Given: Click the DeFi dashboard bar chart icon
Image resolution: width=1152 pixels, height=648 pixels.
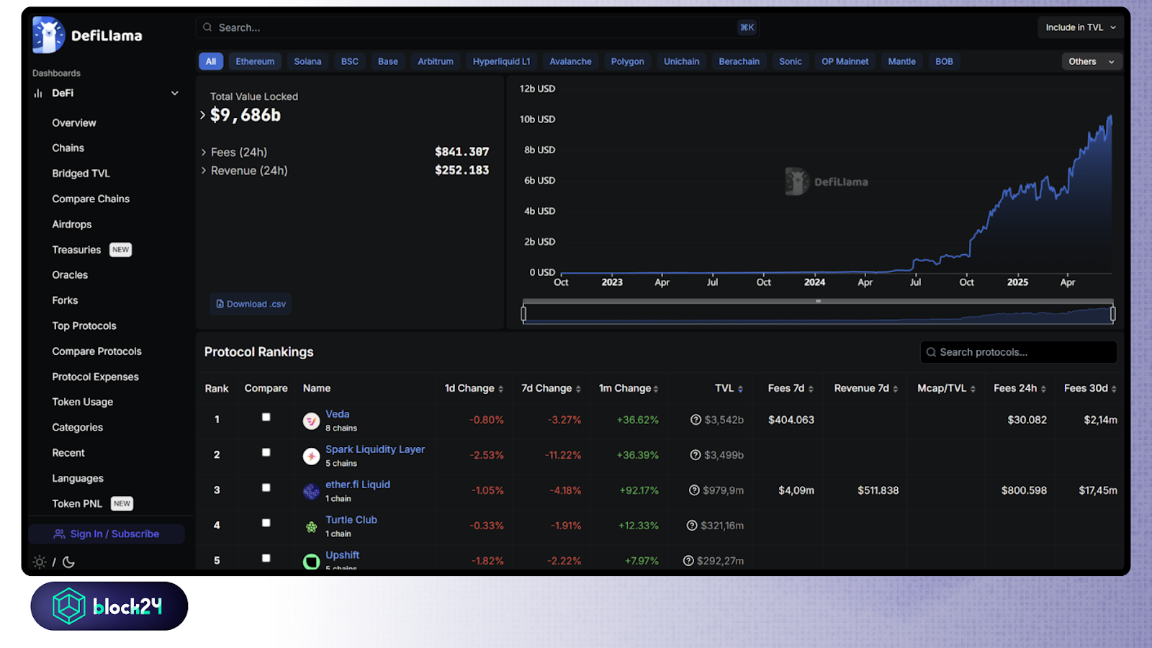Looking at the screenshot, I should [x=38, y=93].
